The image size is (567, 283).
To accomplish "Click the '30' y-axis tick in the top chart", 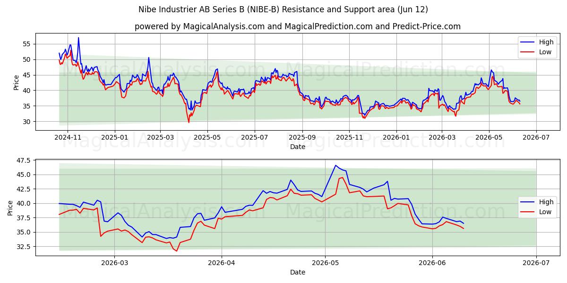I will [x=26, y=122].
